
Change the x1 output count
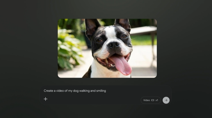coord(157,100)
